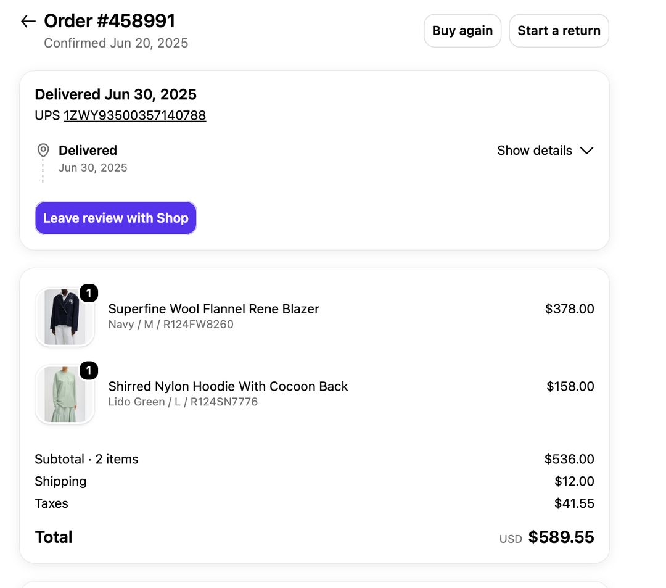Click the back arrow beside Order #458991

tap(28, 21)
